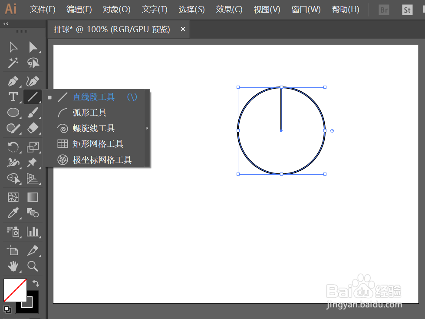Choose the Ellipse tool
This screenshot has height=319, width=425.
(13, 113)
